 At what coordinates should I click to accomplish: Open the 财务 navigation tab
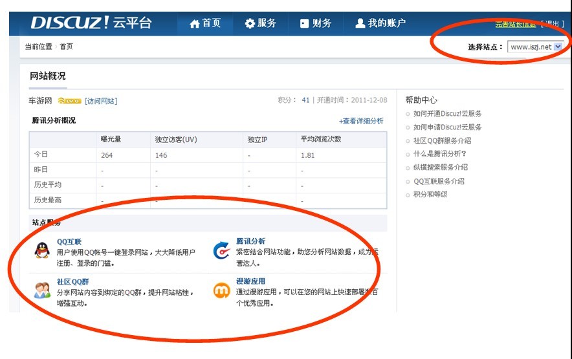tap(316, 23)
